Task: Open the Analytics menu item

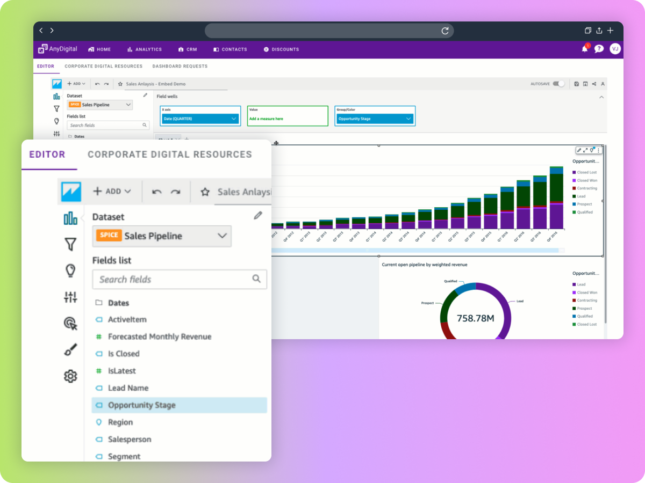Action: (x=144, y=49)
